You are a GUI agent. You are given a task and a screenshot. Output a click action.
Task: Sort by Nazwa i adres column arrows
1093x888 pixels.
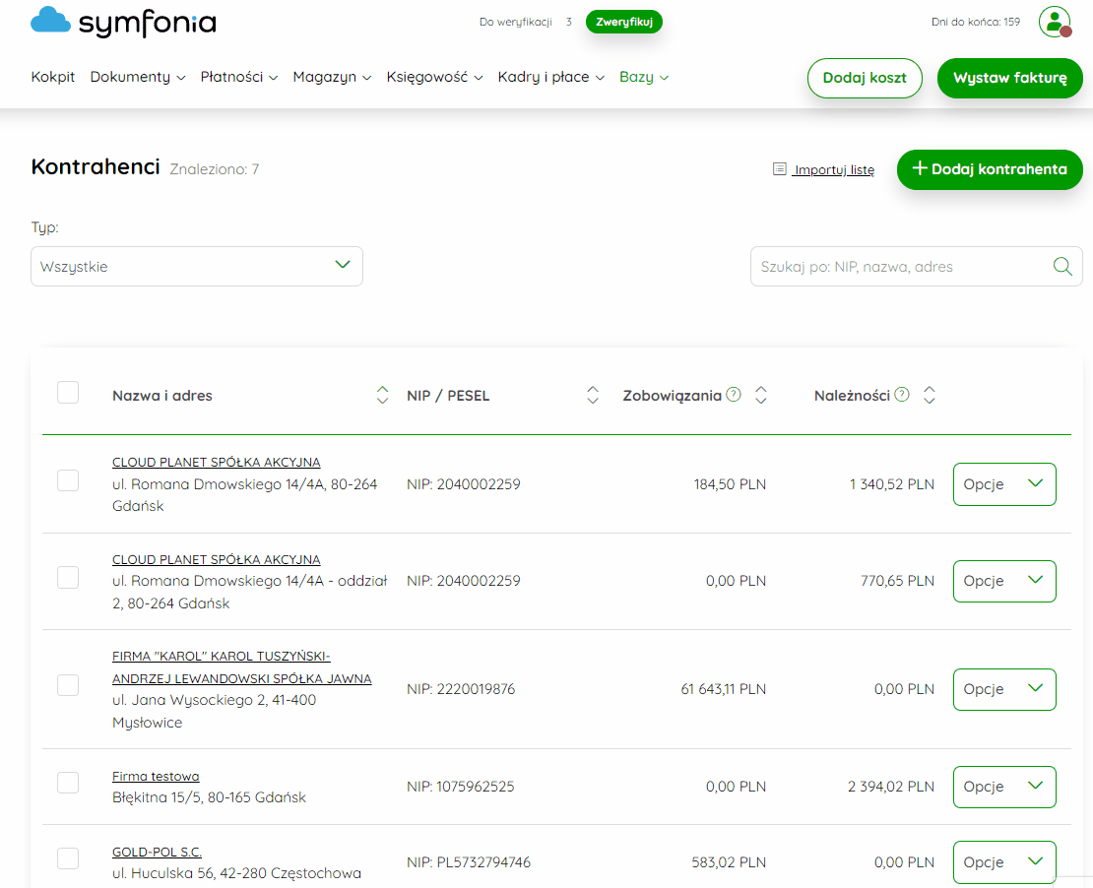click(x=382, y=395)
